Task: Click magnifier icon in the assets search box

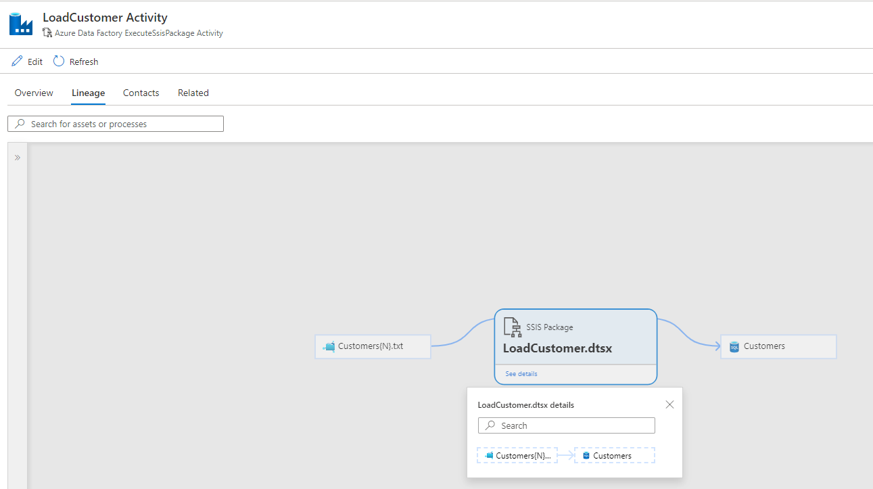Action: (20, 124)
